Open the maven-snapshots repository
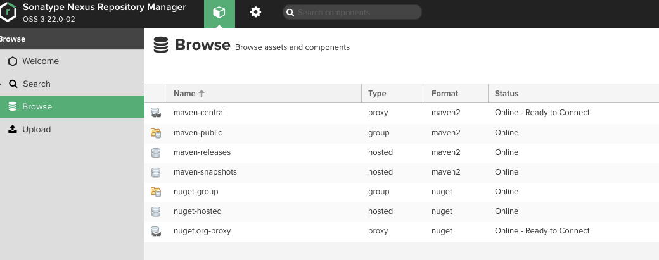Image resolution: width=659 pixels, height=260 pixels. [x=205, y=172]
